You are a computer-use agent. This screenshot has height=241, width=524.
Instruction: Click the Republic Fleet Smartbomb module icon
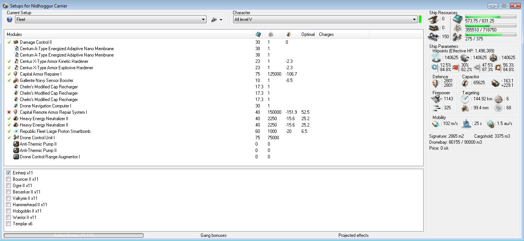click(x=16, y=131)
